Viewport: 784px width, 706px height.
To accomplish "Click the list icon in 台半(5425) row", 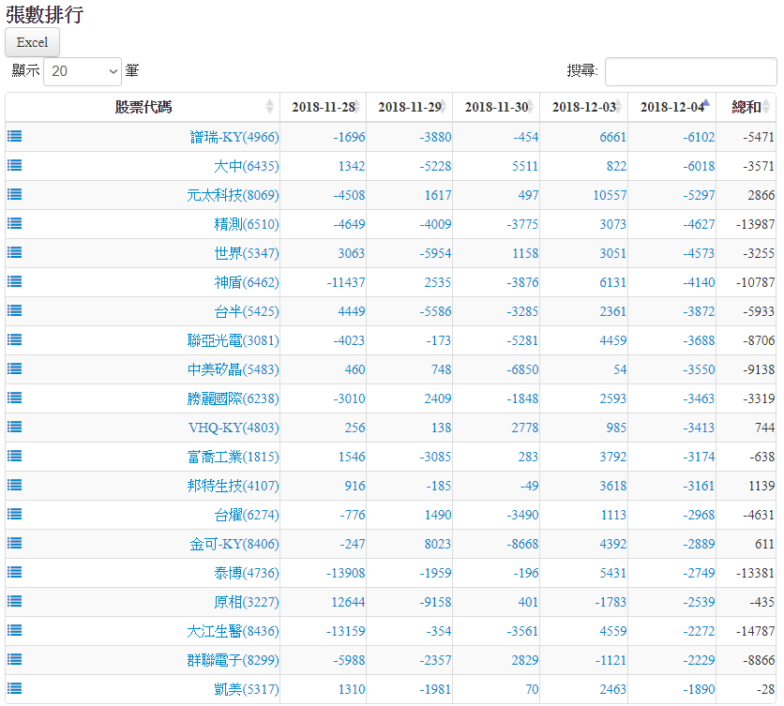I will coord(15,310).
